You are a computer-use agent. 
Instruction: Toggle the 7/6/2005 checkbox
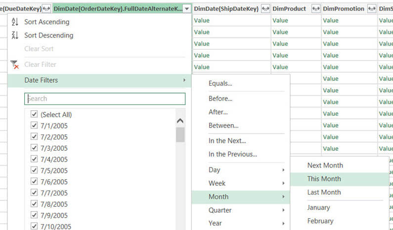[34, 182]
